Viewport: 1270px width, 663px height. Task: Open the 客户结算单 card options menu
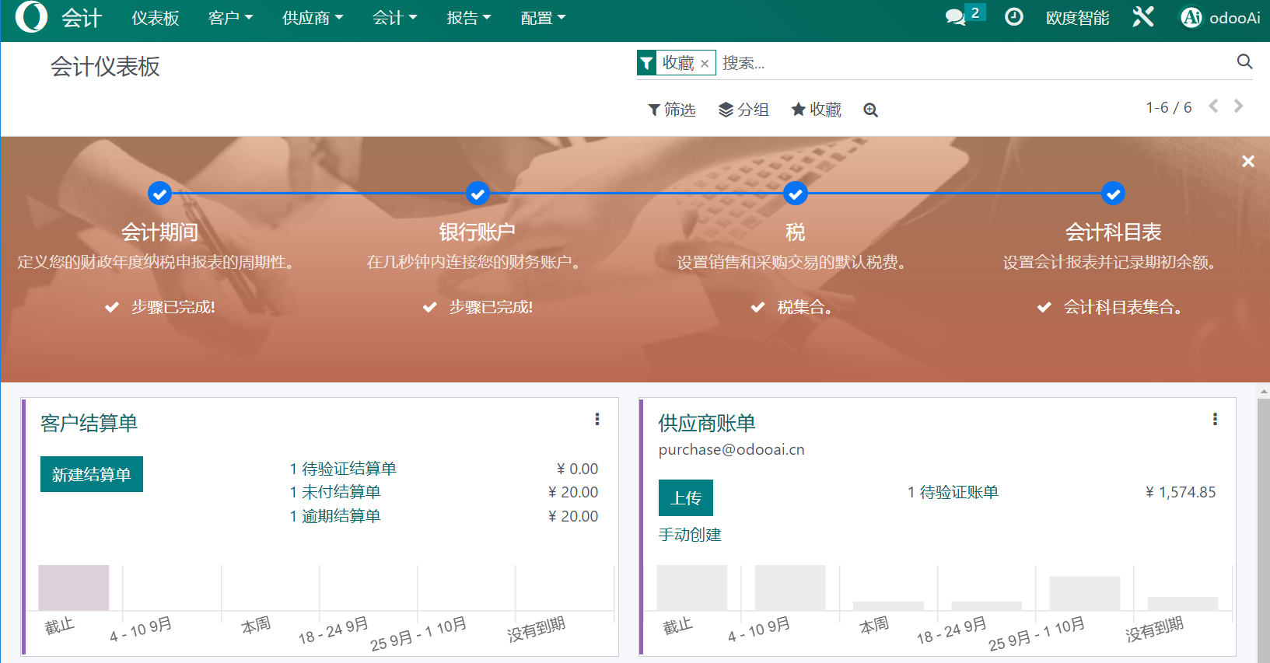click(x=597, y=420)
